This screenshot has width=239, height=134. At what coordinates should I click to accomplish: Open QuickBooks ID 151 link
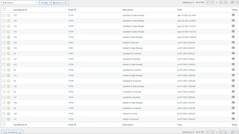click(x=15, y=76)
